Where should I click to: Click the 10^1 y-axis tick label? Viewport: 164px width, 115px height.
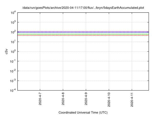13,42
